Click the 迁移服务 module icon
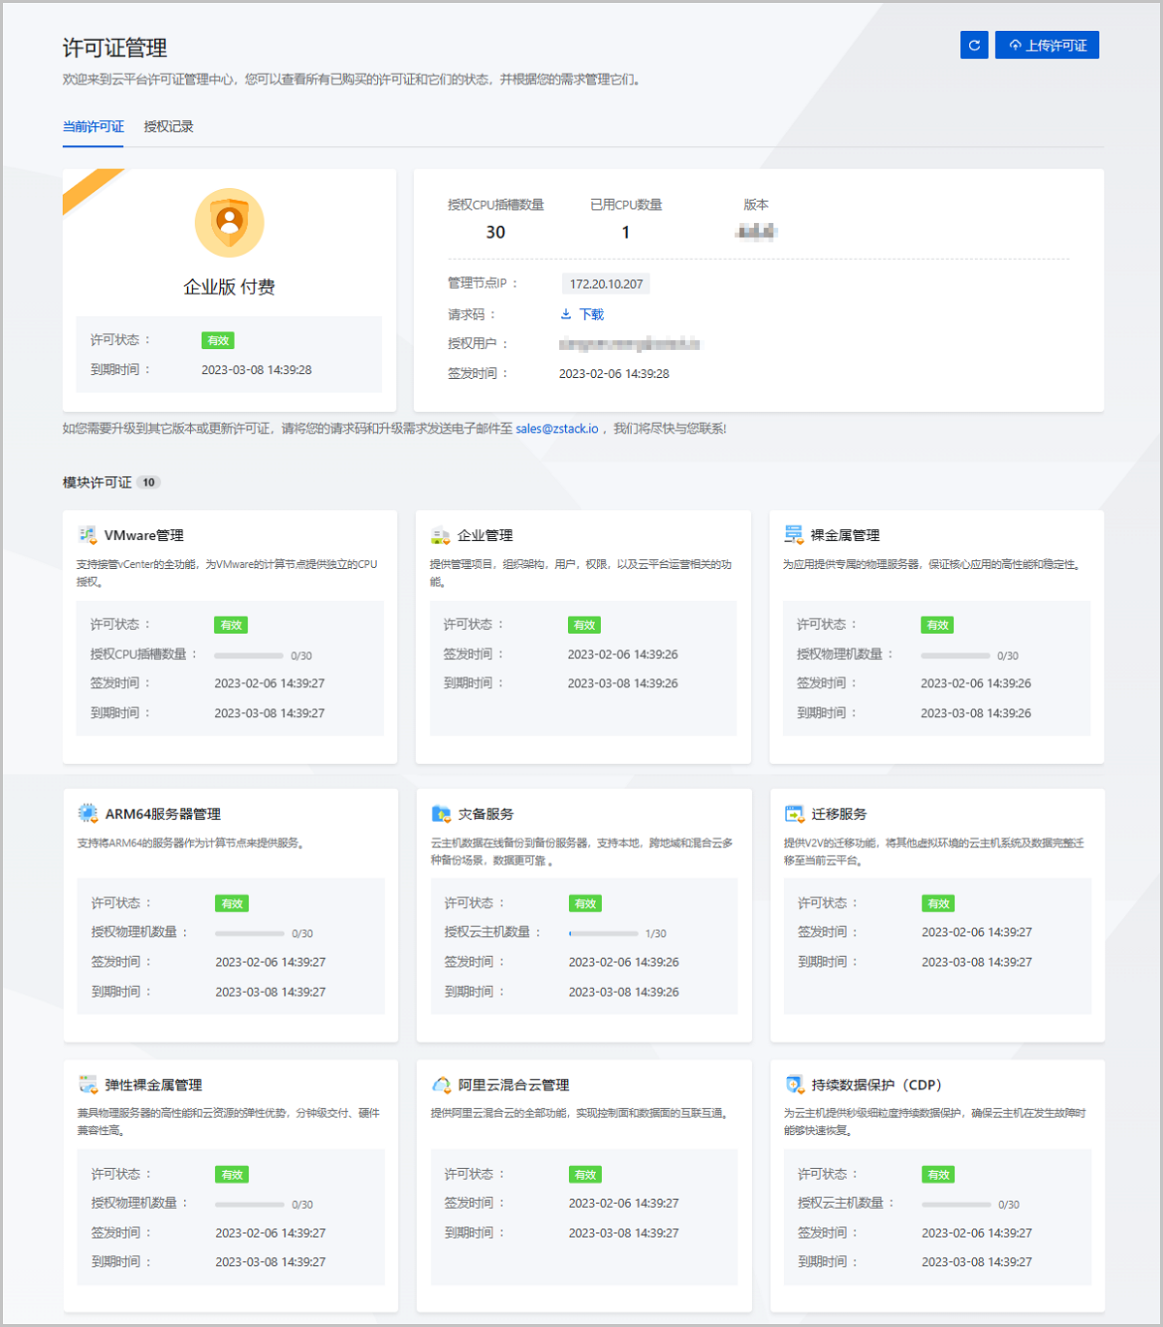The image size is (1163, 1327). point(795,814)
